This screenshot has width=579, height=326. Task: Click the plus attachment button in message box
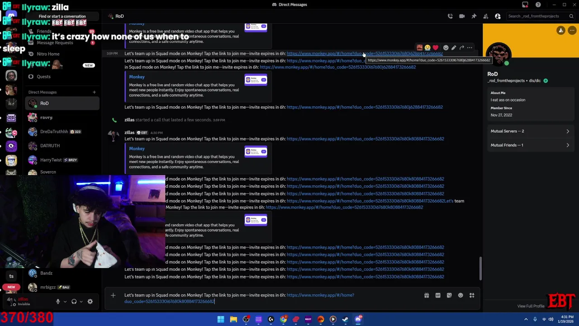[x=113, y=296]
